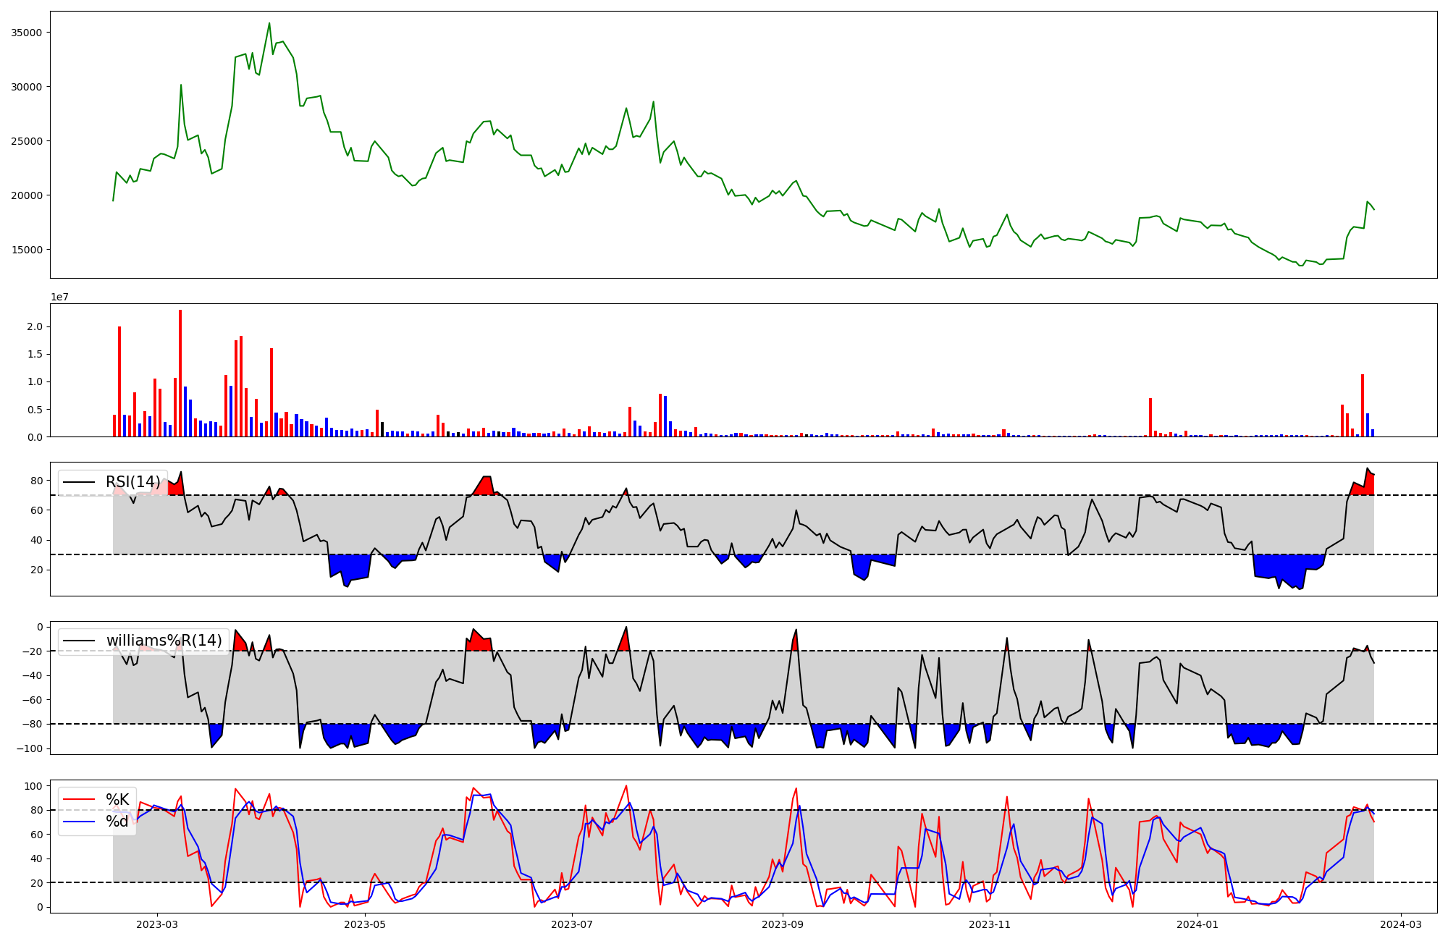This screenshot has height=941, width=1448.
Task: Click the black RSI(14) legend line sample
Action: click(x=79, y=482)
